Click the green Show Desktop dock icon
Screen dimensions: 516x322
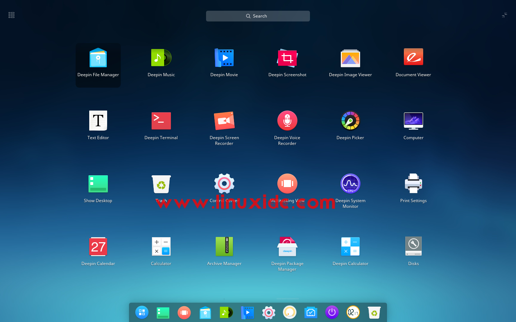(163, 313)
